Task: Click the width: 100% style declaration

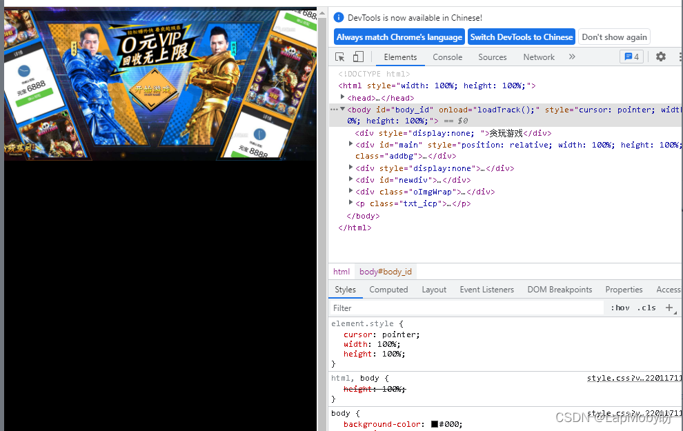Action: point(372,344)
